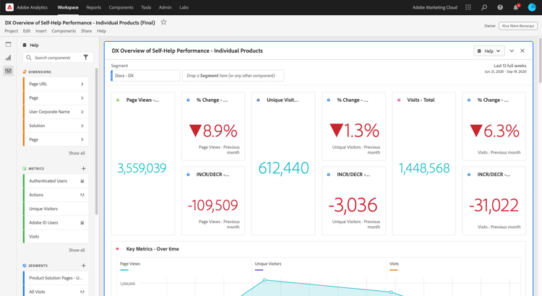
Task: Expand the Page URL dimension chevron
Action: coord(82,84)
